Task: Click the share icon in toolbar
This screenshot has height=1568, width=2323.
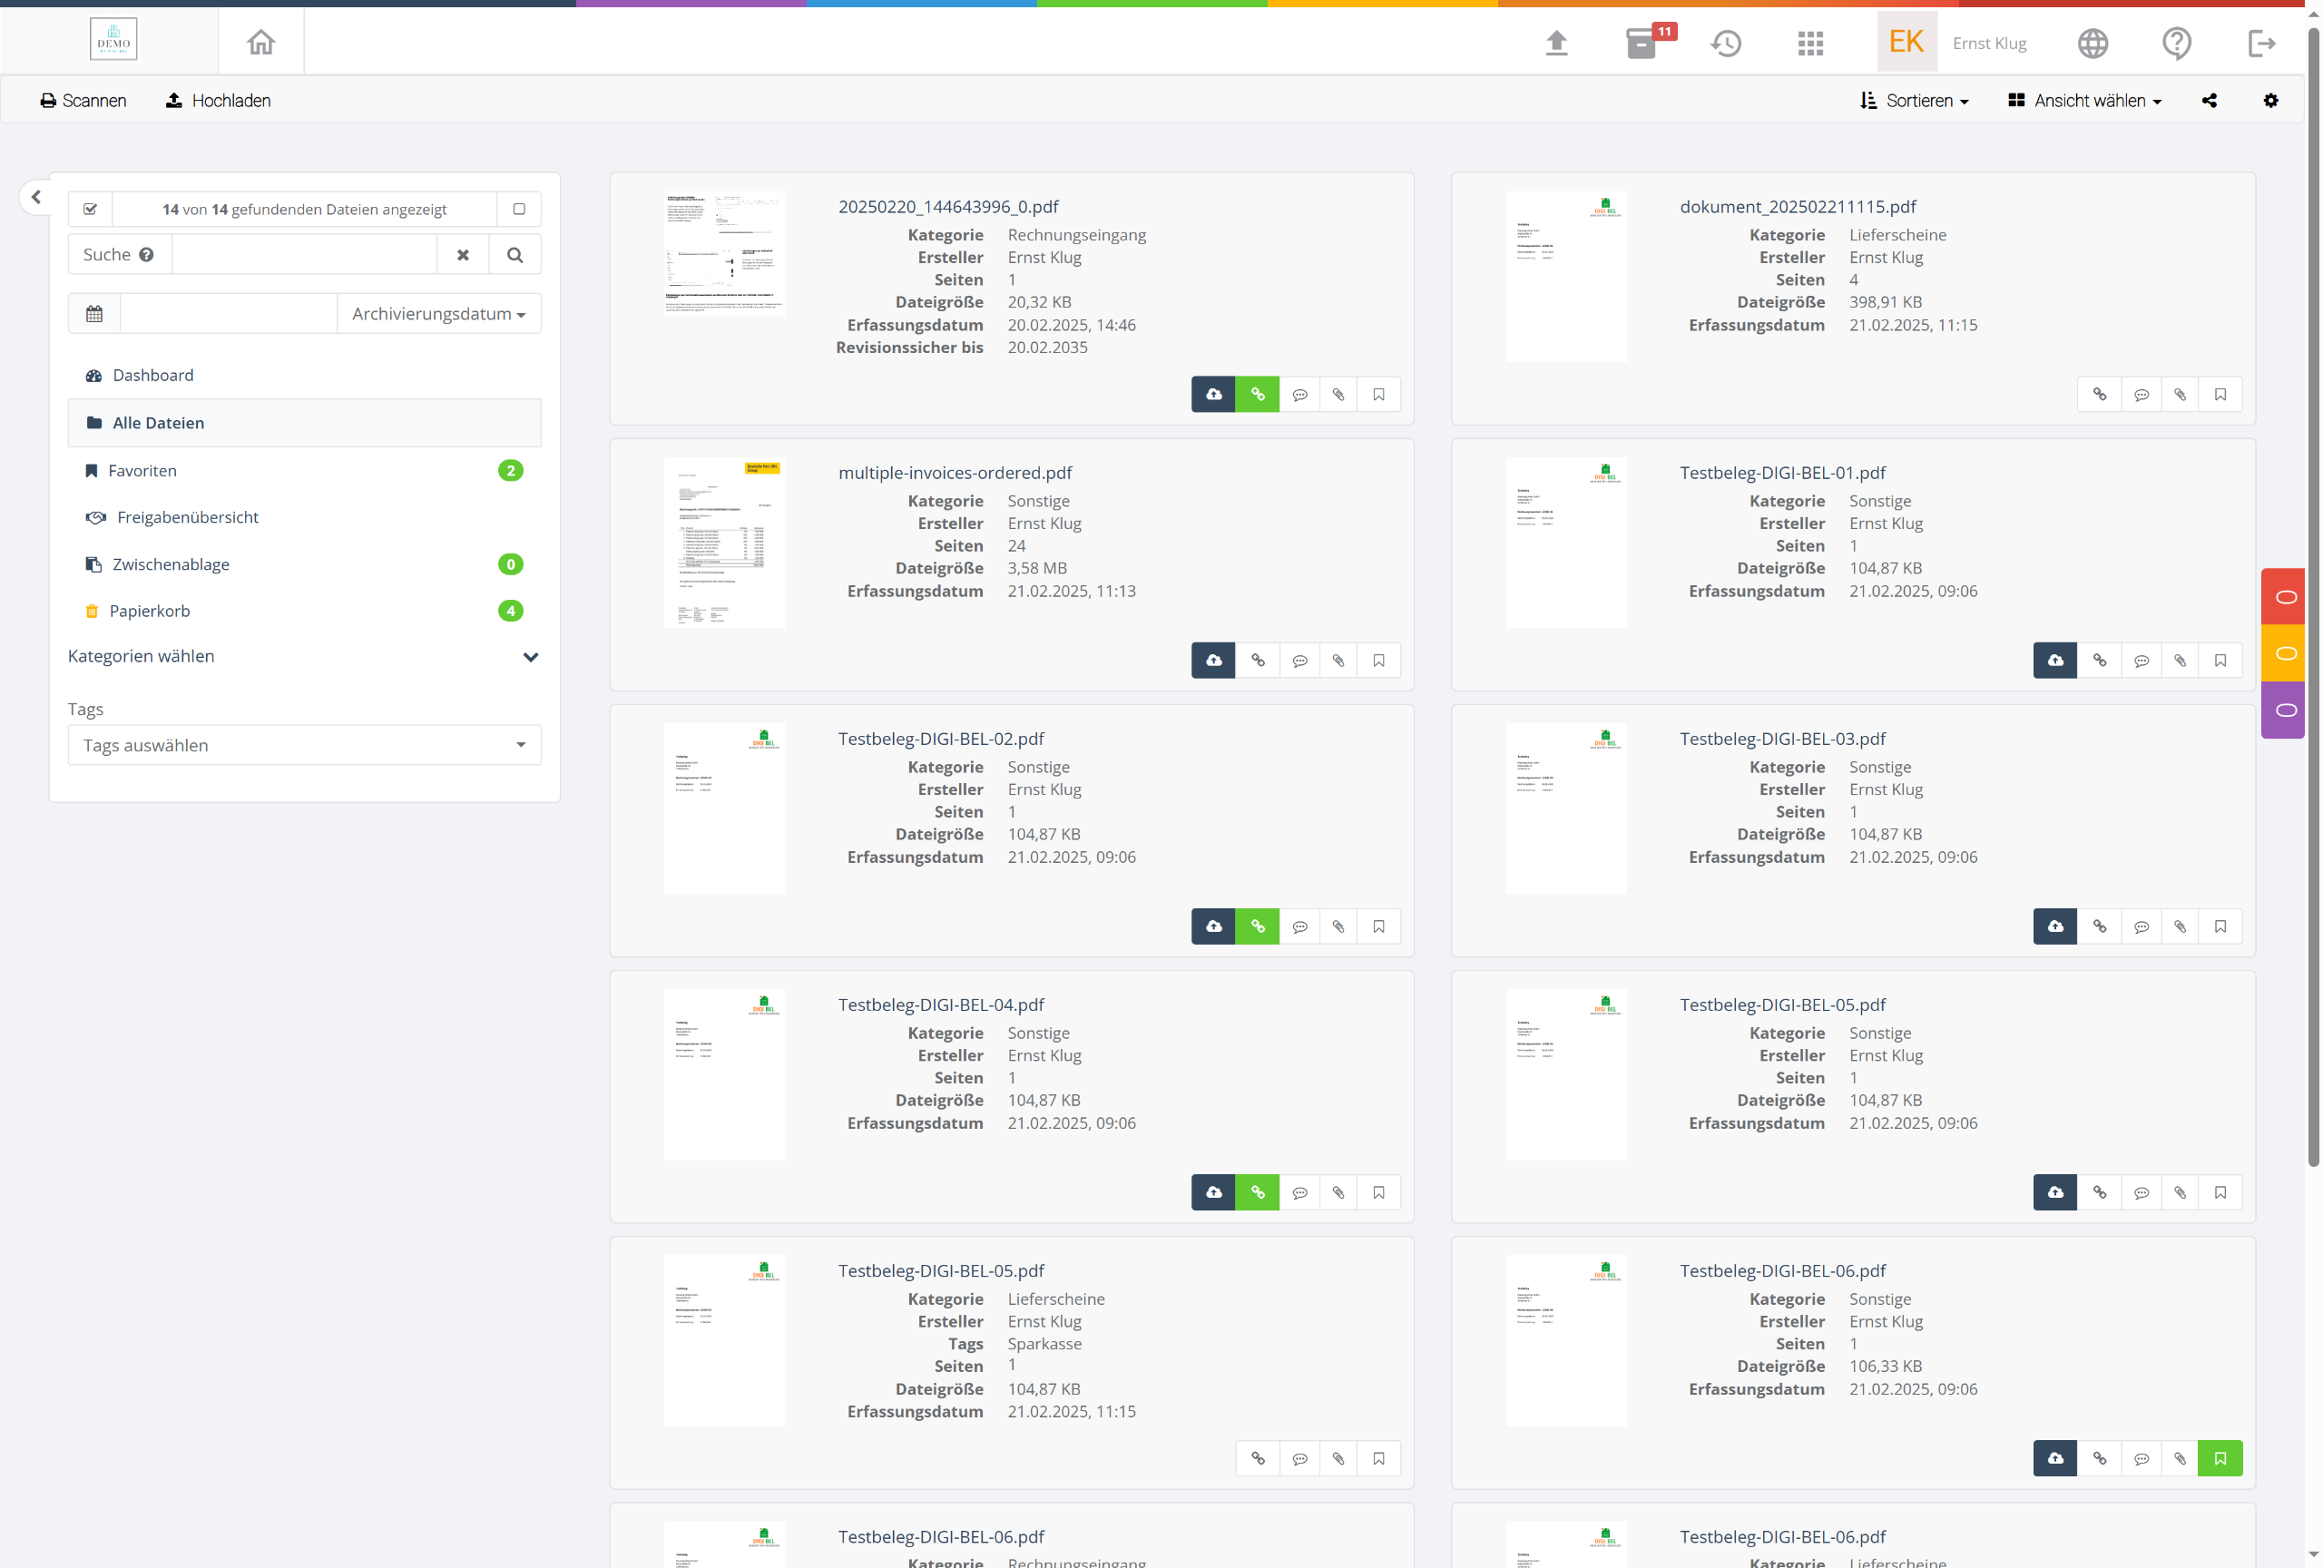Action: point(2209,101)
